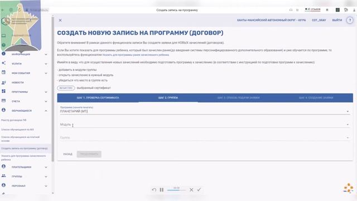The width and height of the screenshot is (357, 201).
Task: Select the Шаг 2 Группа tab
Action: pyautogui.click(x=168, y=98)
